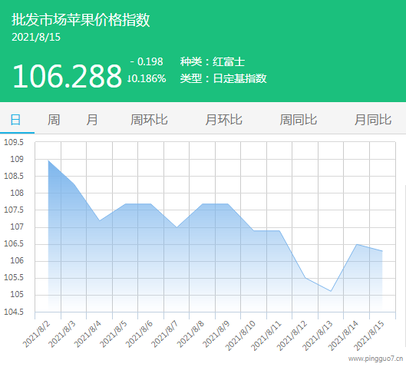
Task: Click the 2021/8/10 x-axis date label
Action: [x=240, y=336]
